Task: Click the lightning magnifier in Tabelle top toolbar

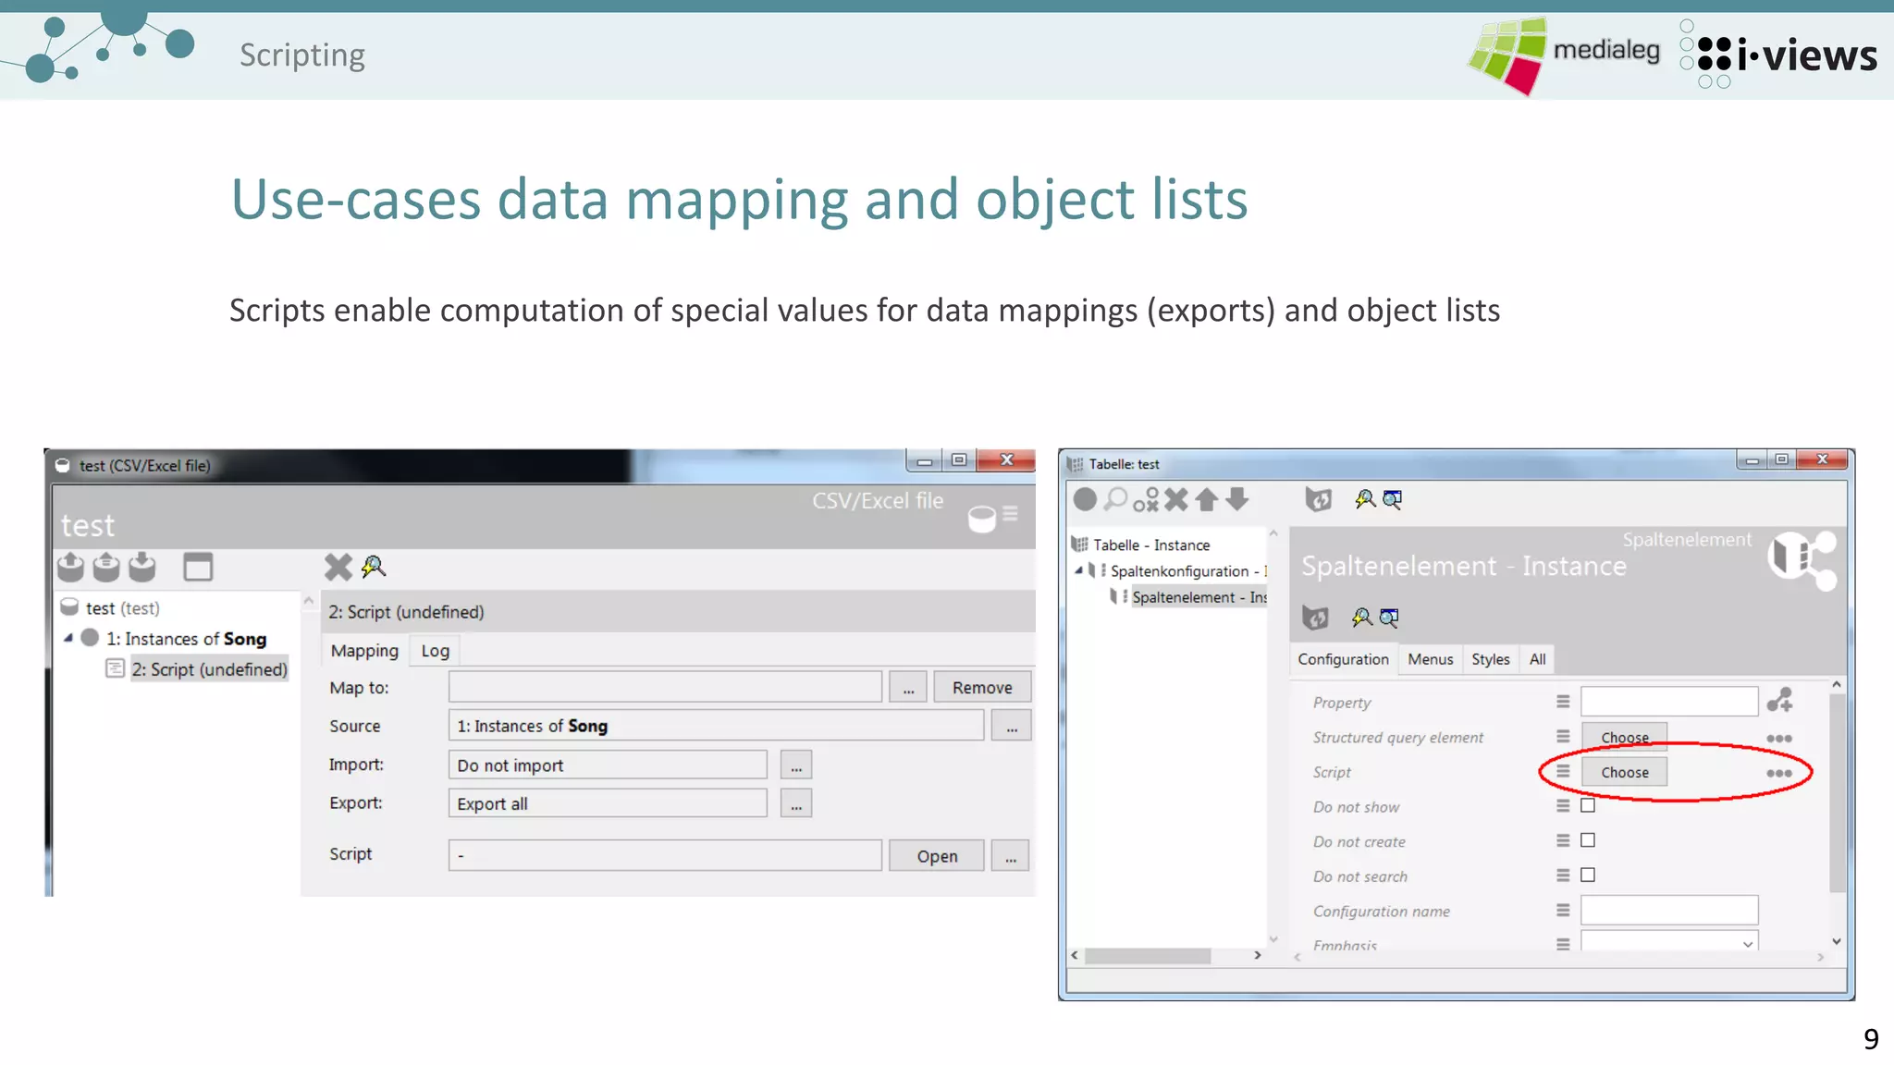Action: [1365, 500]
